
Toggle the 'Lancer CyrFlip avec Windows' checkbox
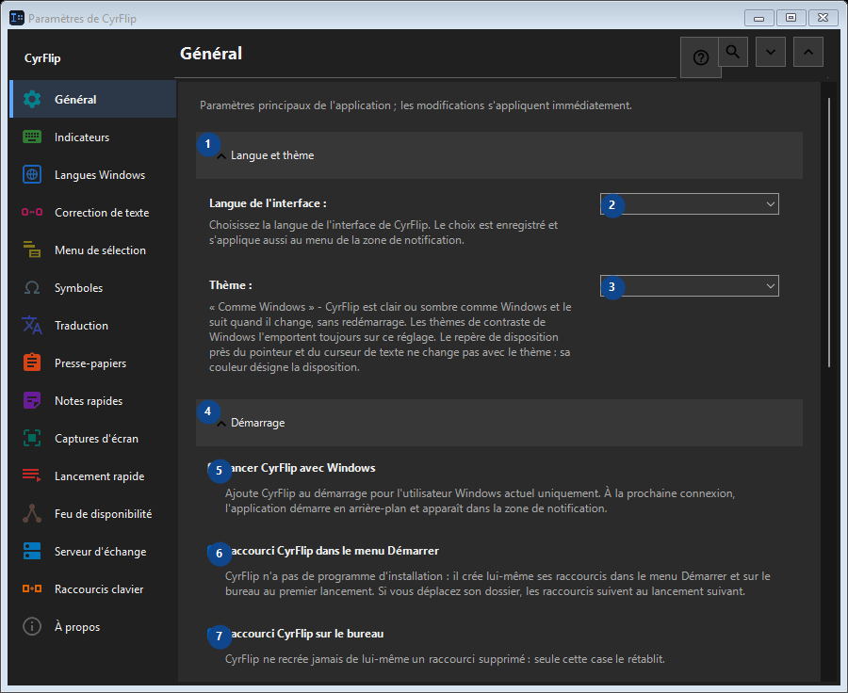215,468
